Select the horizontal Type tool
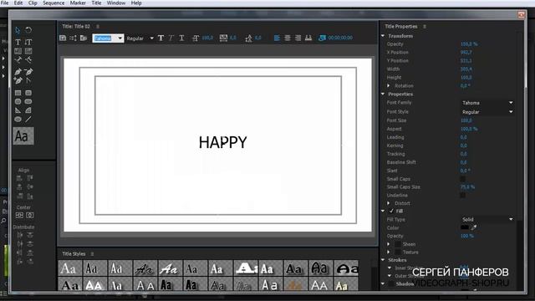Viewport: 535px width, 301px height. [x=18, y=42]
